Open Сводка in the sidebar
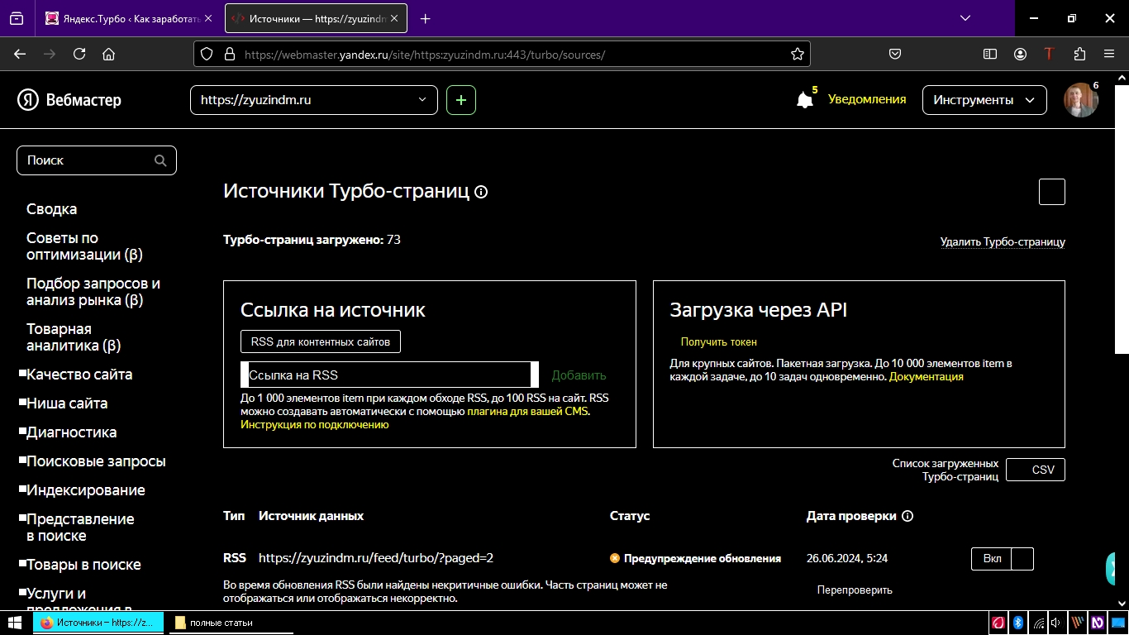1129x635 pixels. tap(51, 209)
